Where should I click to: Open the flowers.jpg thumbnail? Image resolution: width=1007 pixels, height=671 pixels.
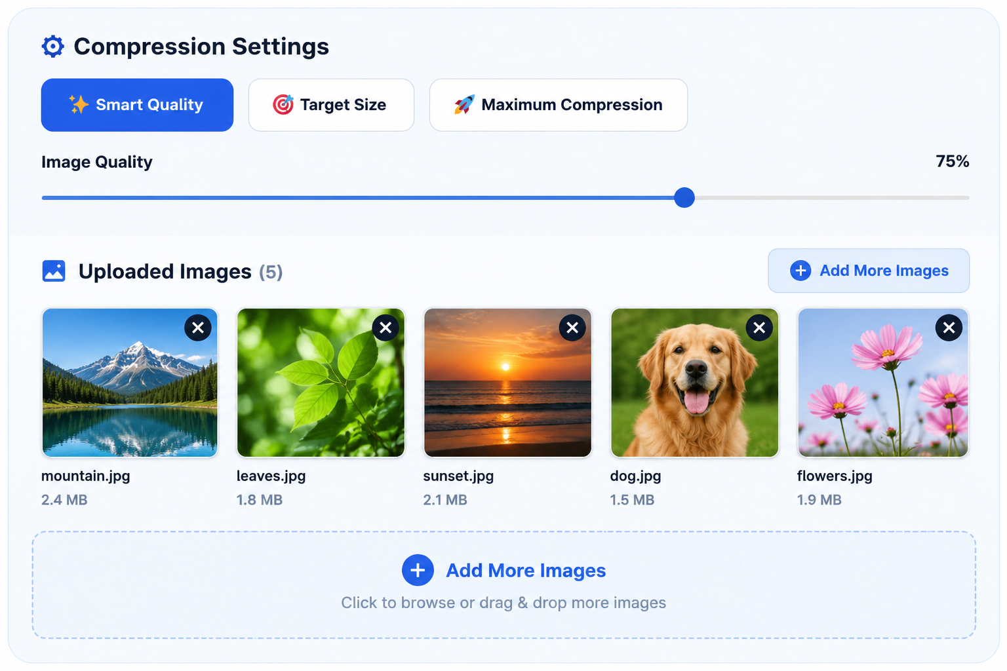pos(883,383)
